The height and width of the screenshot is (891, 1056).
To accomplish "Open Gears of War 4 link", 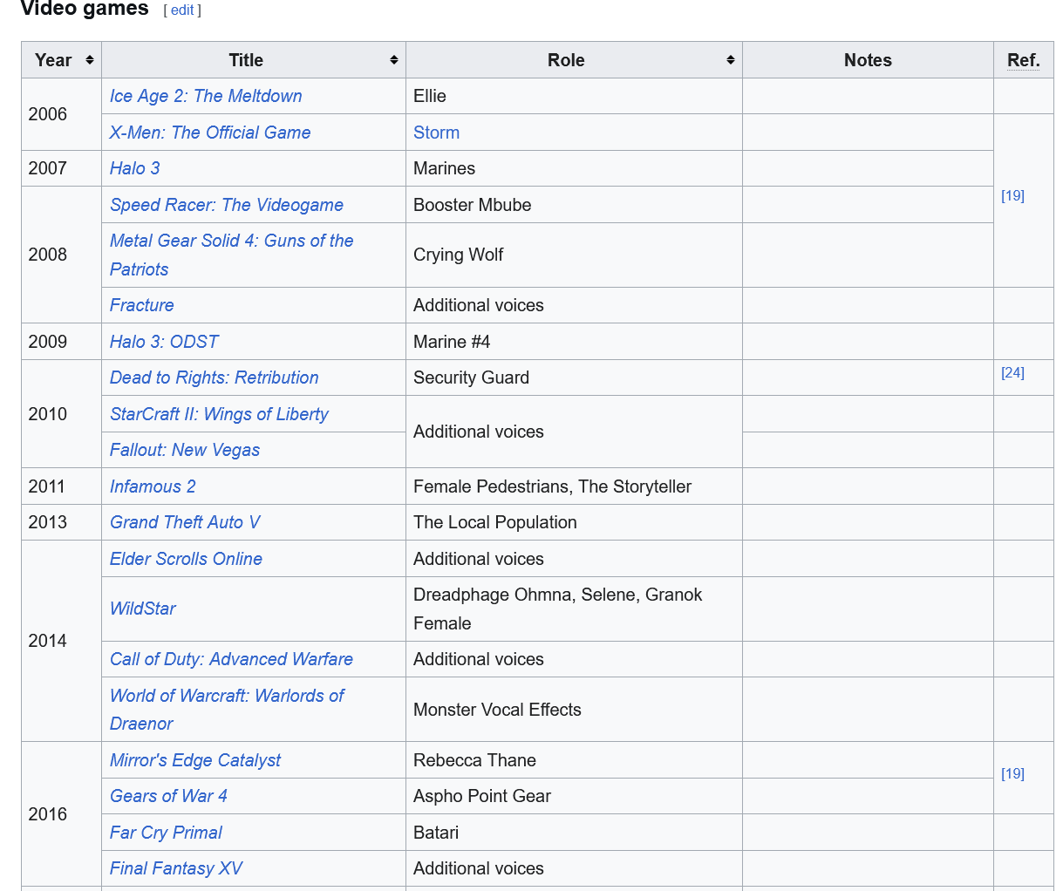I will (x=168, y=796).
